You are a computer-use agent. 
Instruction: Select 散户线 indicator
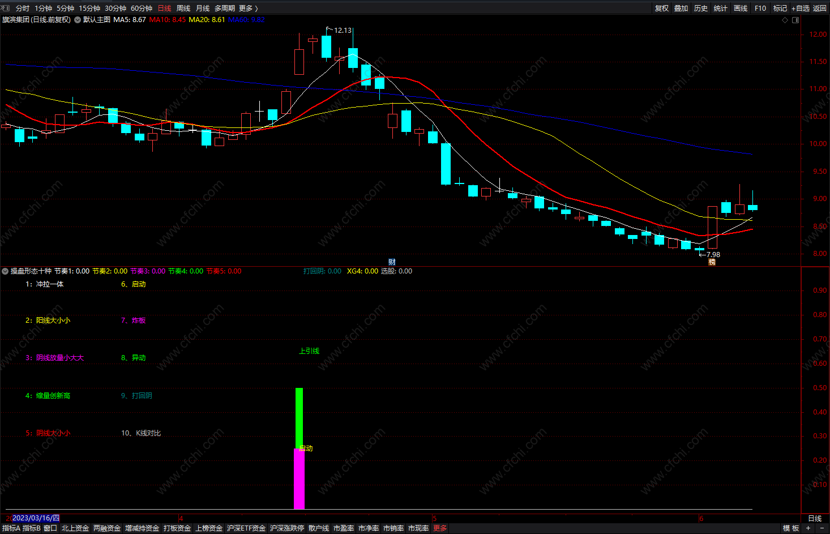click(x=319, y=528)
